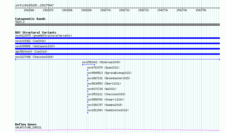Open variant esv2582402 (McKernan2009) label
Image resolution: width=227 pixels, height=133 pixels.
click(x=101, y=62)
